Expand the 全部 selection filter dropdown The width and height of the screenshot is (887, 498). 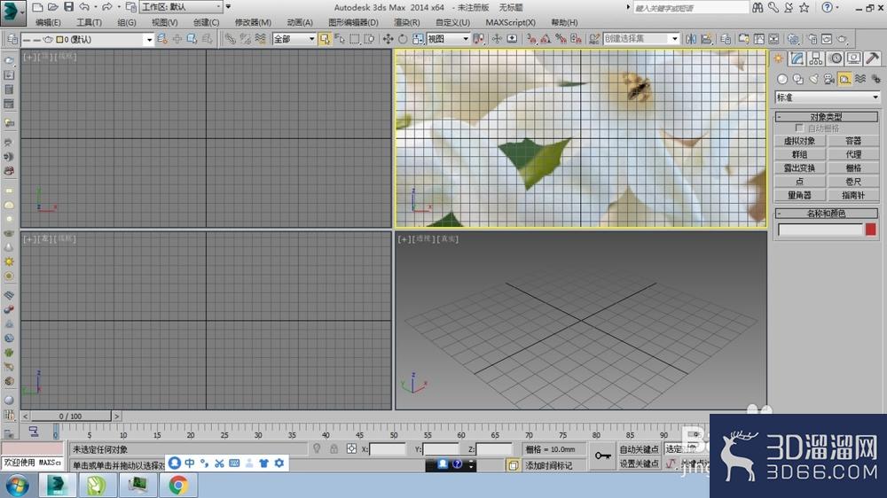(x=294, y=39)
